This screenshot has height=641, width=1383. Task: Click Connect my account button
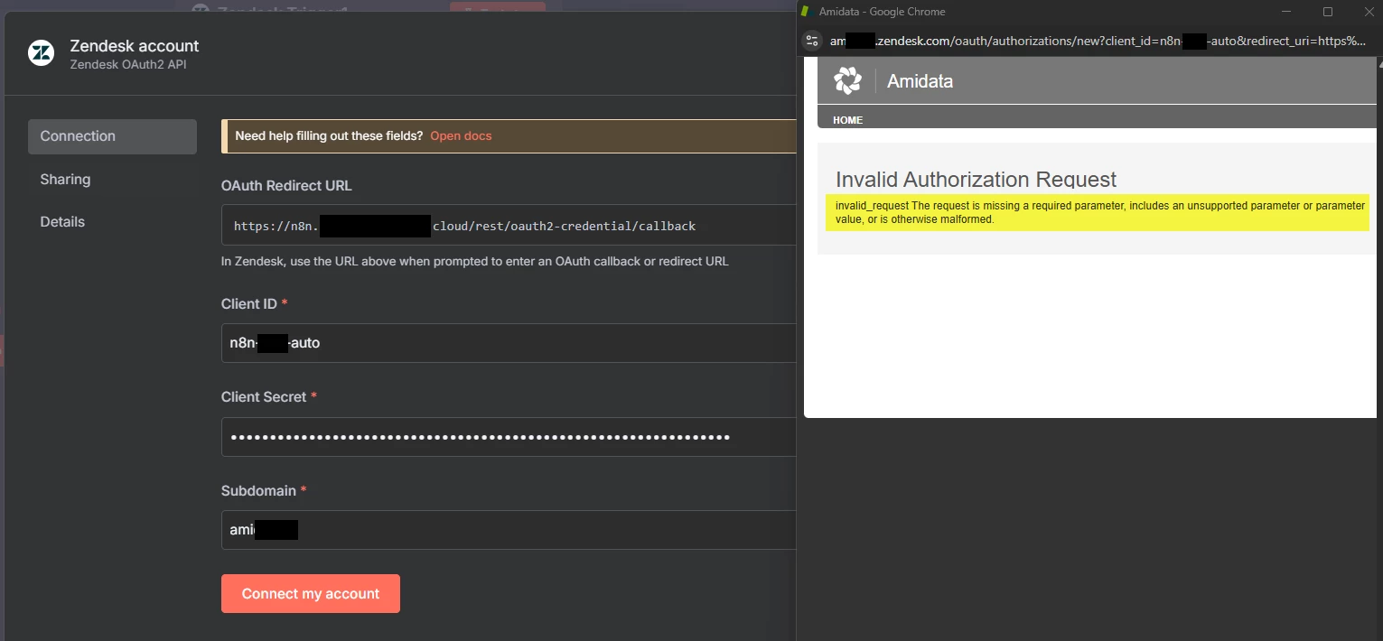pyautogui.click(x=311, y=594)
